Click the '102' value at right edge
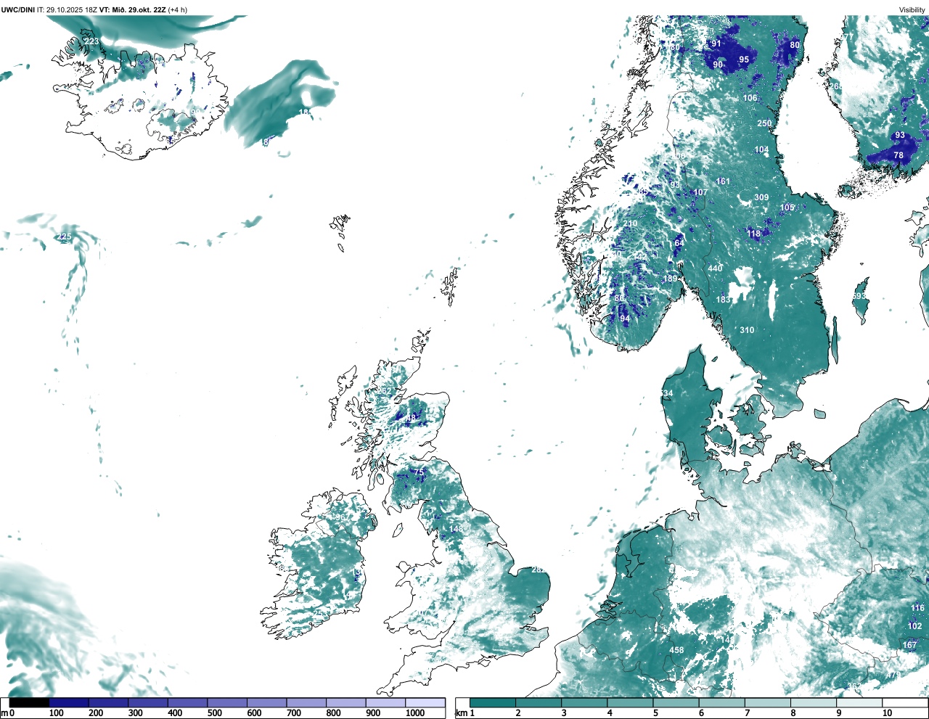929x719 pixels. [x=914, y=626]
